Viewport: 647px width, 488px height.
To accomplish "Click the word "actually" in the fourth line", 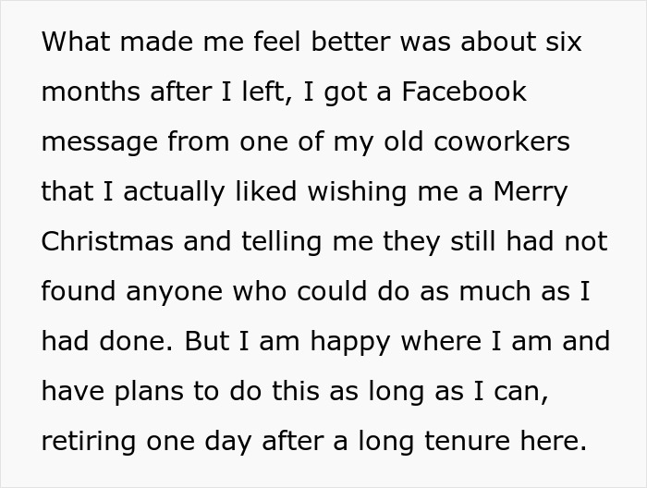I will 174,193.
